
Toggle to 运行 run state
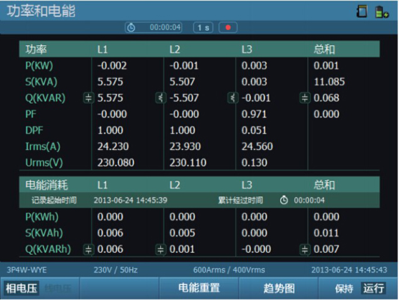pos(373,289)
